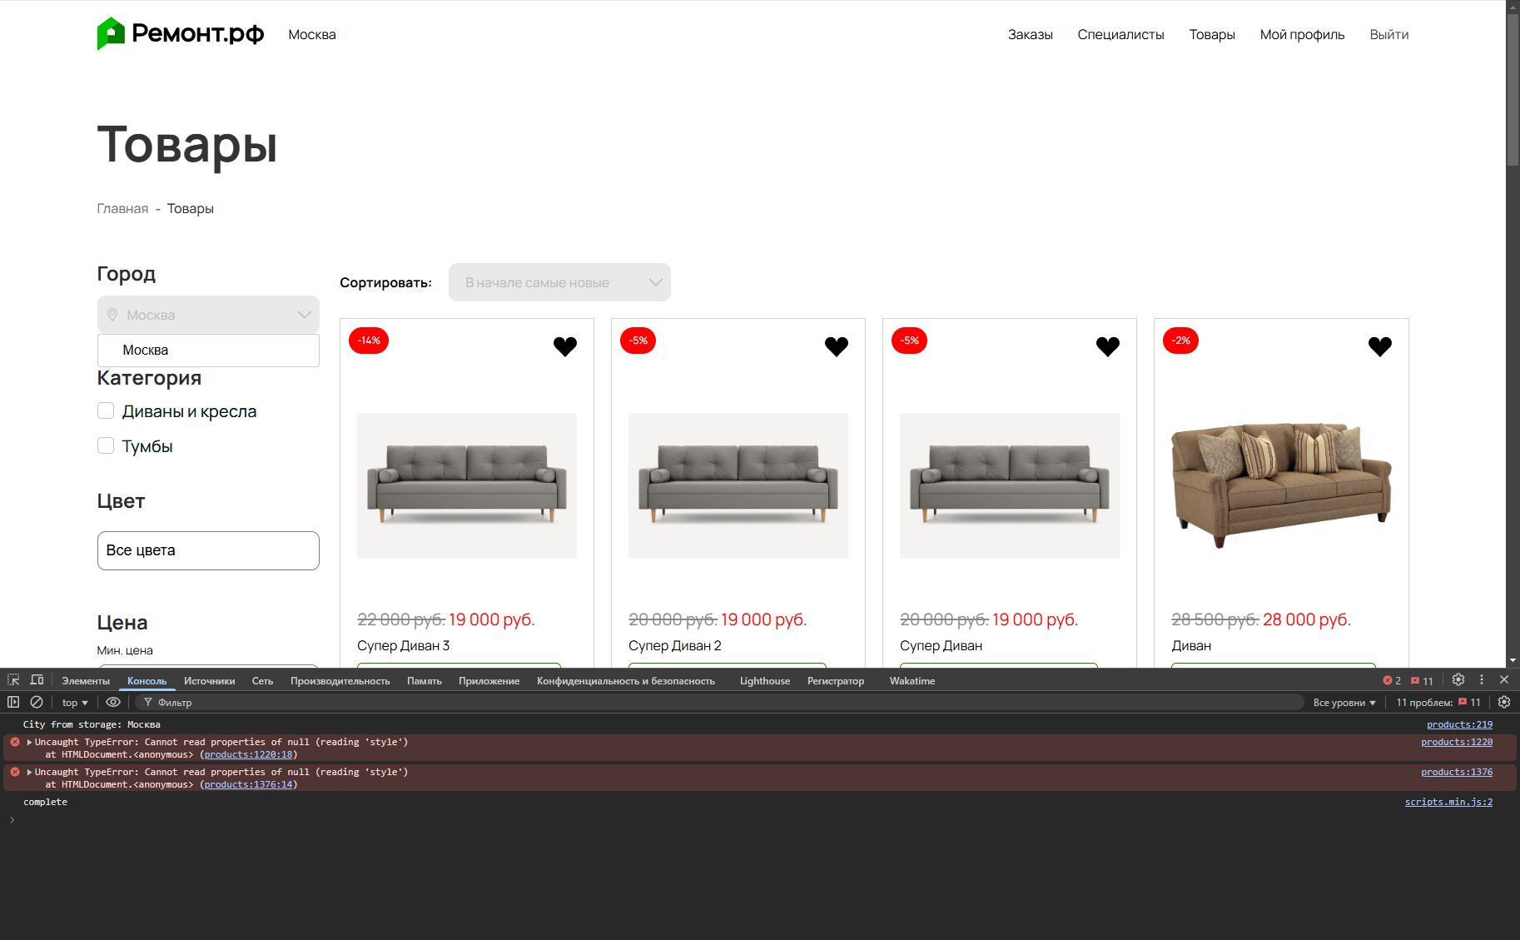Open the products:1220 source link

[1456, 742]
